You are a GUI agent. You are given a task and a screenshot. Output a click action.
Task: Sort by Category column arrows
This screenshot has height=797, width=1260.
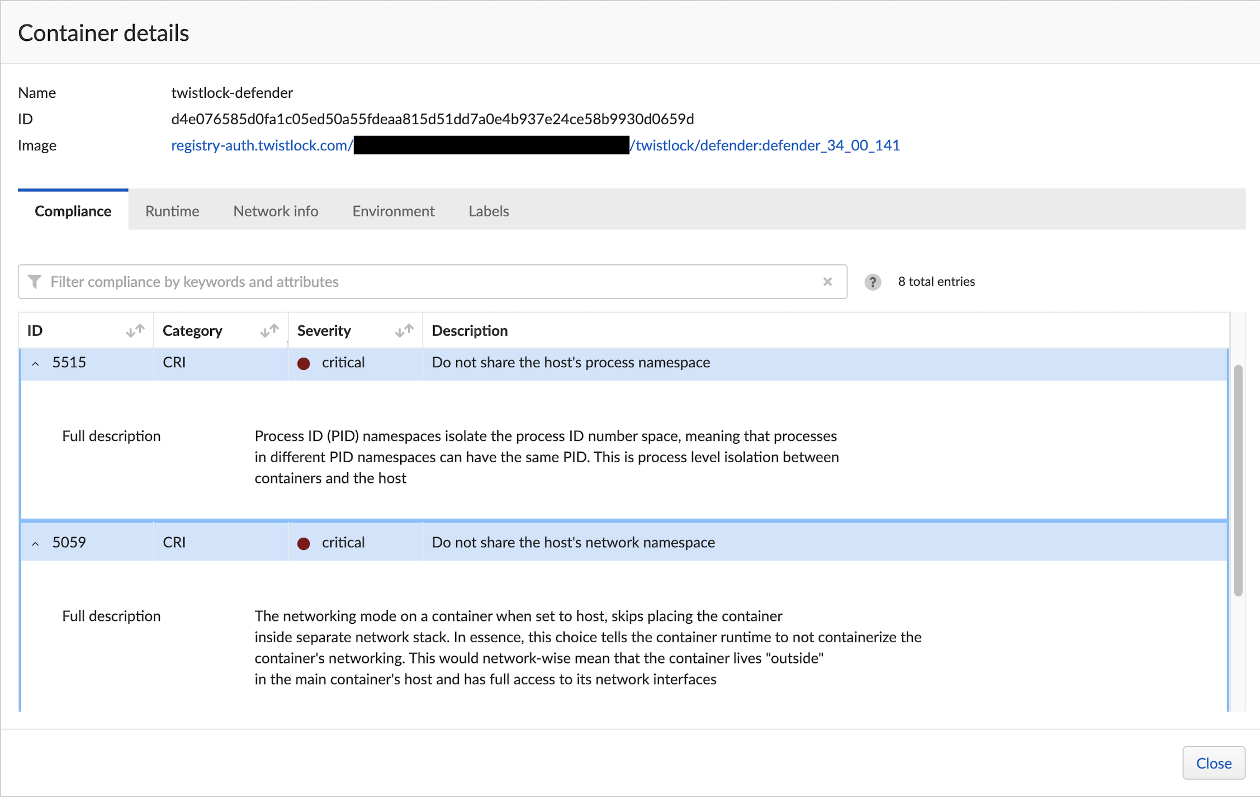point(269,330)
